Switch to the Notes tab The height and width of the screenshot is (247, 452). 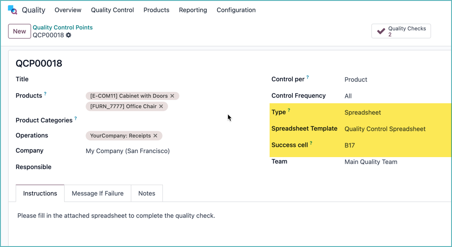[146, 193]
